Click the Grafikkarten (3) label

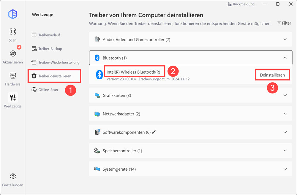coord(117,95)
